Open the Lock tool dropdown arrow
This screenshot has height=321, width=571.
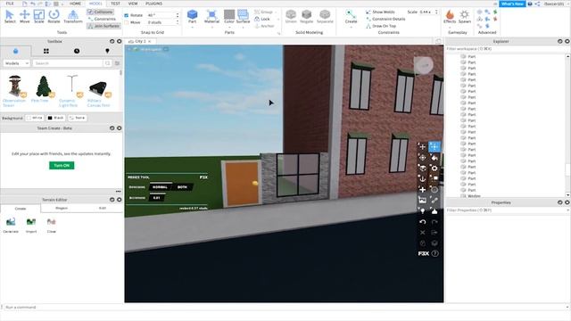click(x=278, y=19)
